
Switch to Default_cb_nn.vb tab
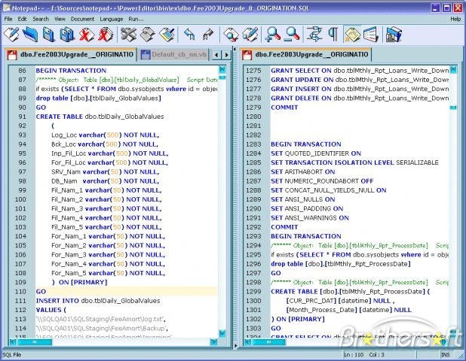(174, 55)
